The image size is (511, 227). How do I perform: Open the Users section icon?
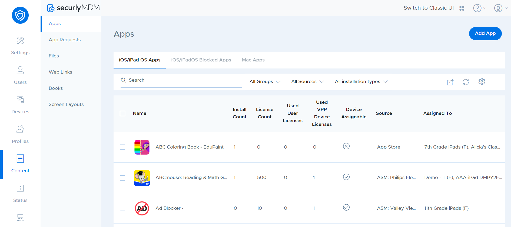pyautogui.click(x=20, y=70)
